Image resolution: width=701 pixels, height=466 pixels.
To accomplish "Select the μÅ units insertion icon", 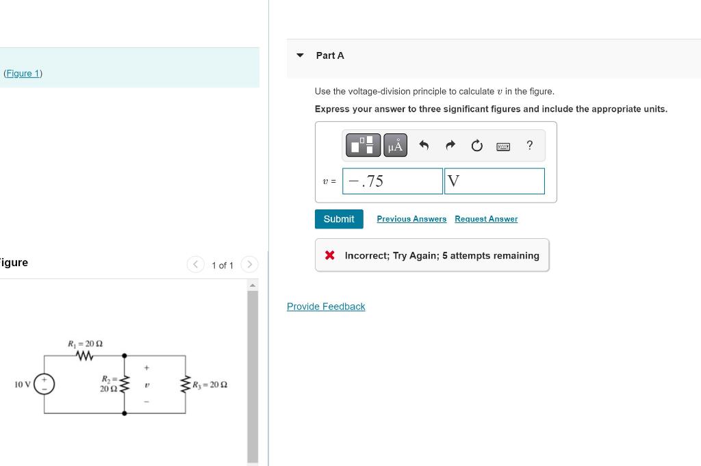I will (395, 145).
